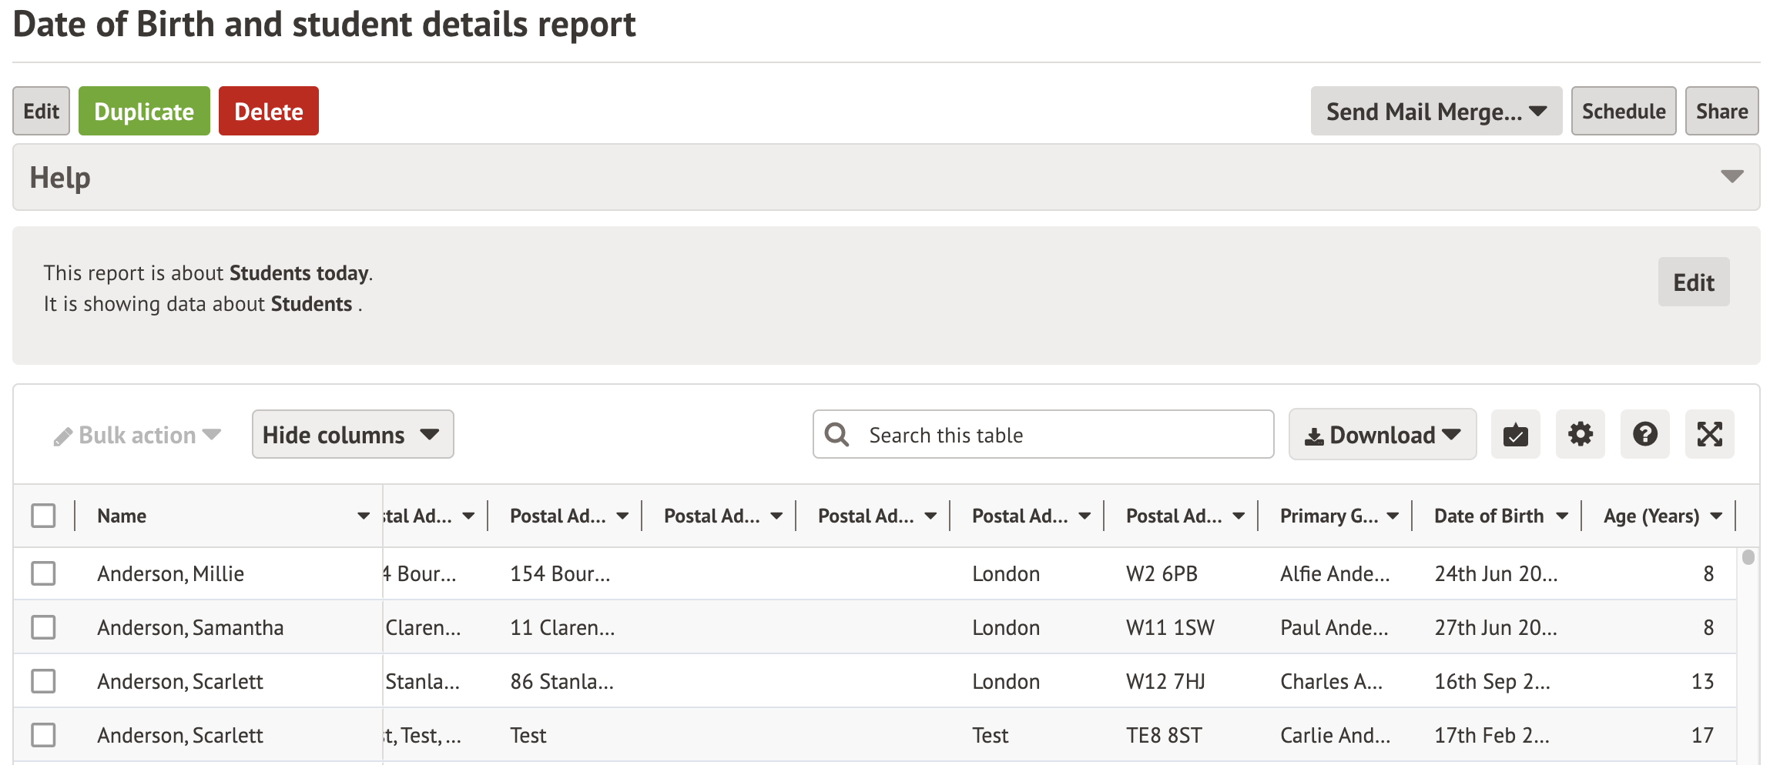Toggle the select-all checkbox in header

pos(43,516)
